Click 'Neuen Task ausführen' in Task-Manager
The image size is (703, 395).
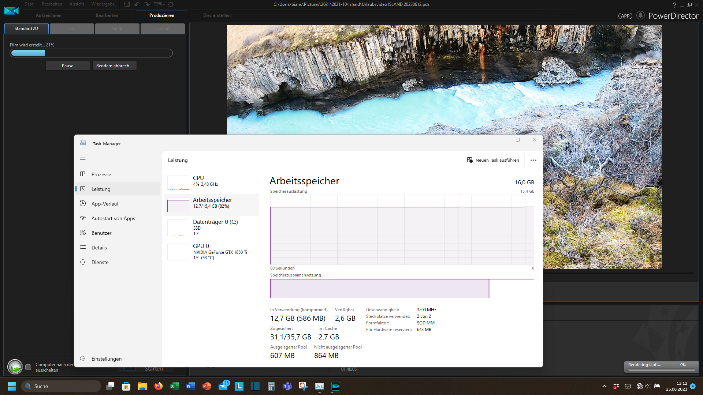[x=493, y=160]
